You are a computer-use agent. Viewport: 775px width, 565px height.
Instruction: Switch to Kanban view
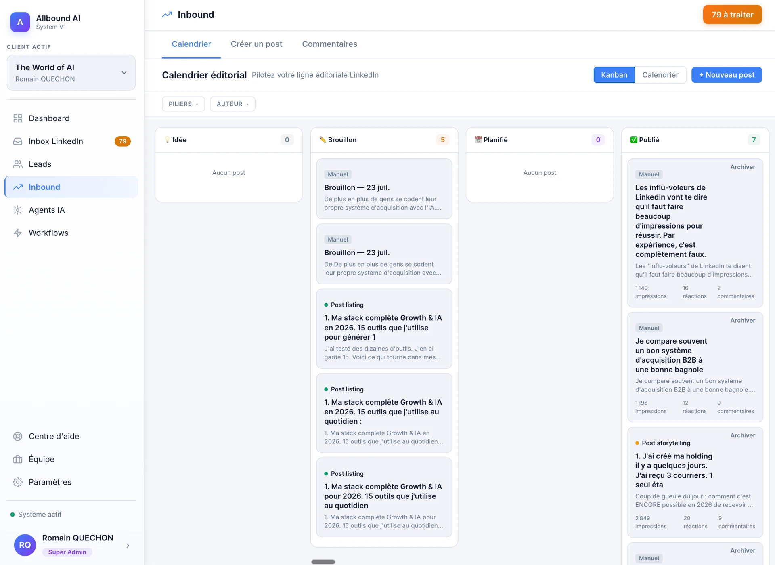coord(614,75)
